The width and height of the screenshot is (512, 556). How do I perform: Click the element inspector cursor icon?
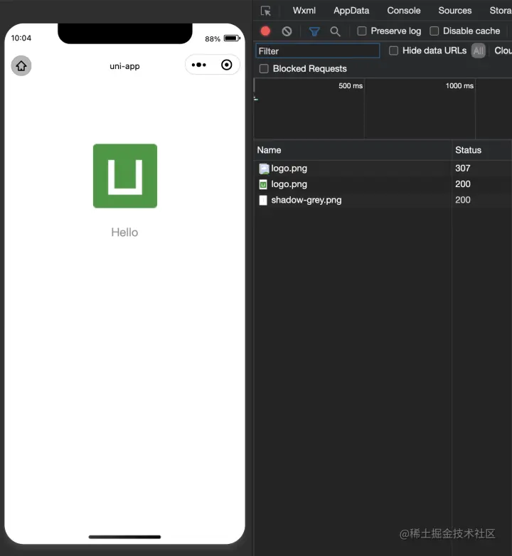point(265,11)
